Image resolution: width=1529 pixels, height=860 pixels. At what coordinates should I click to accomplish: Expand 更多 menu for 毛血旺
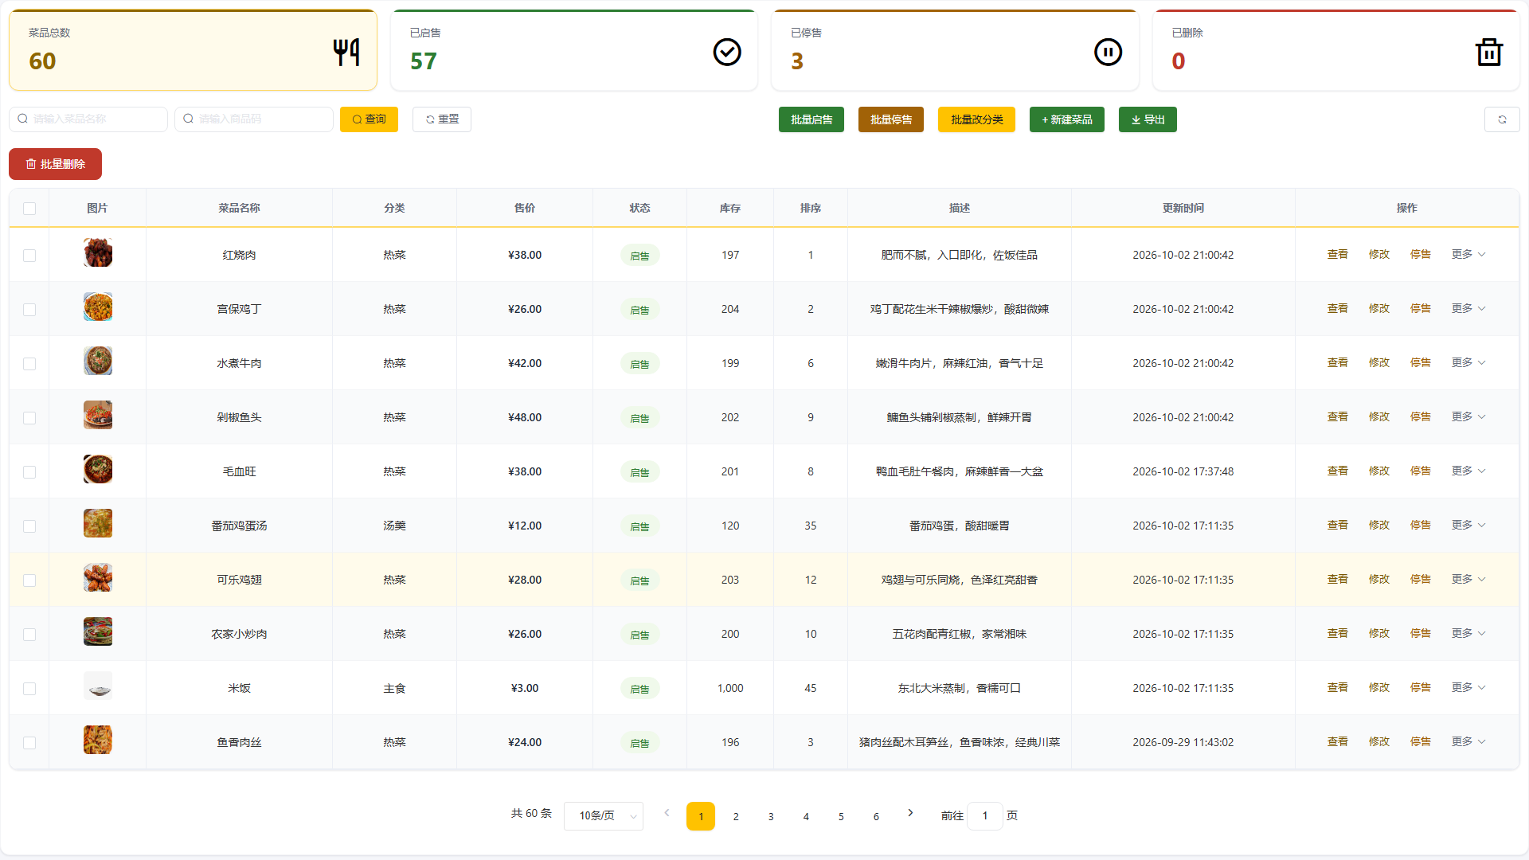point(1468,471)
